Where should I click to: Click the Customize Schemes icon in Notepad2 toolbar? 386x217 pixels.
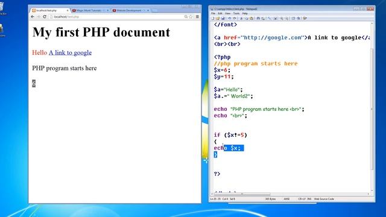tap(299, 18)
